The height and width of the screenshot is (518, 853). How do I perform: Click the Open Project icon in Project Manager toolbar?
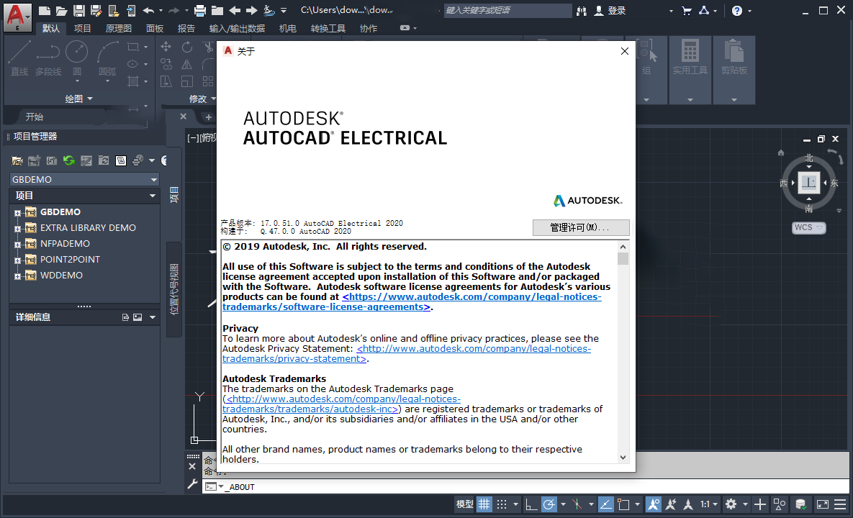[x=17, y=160]
